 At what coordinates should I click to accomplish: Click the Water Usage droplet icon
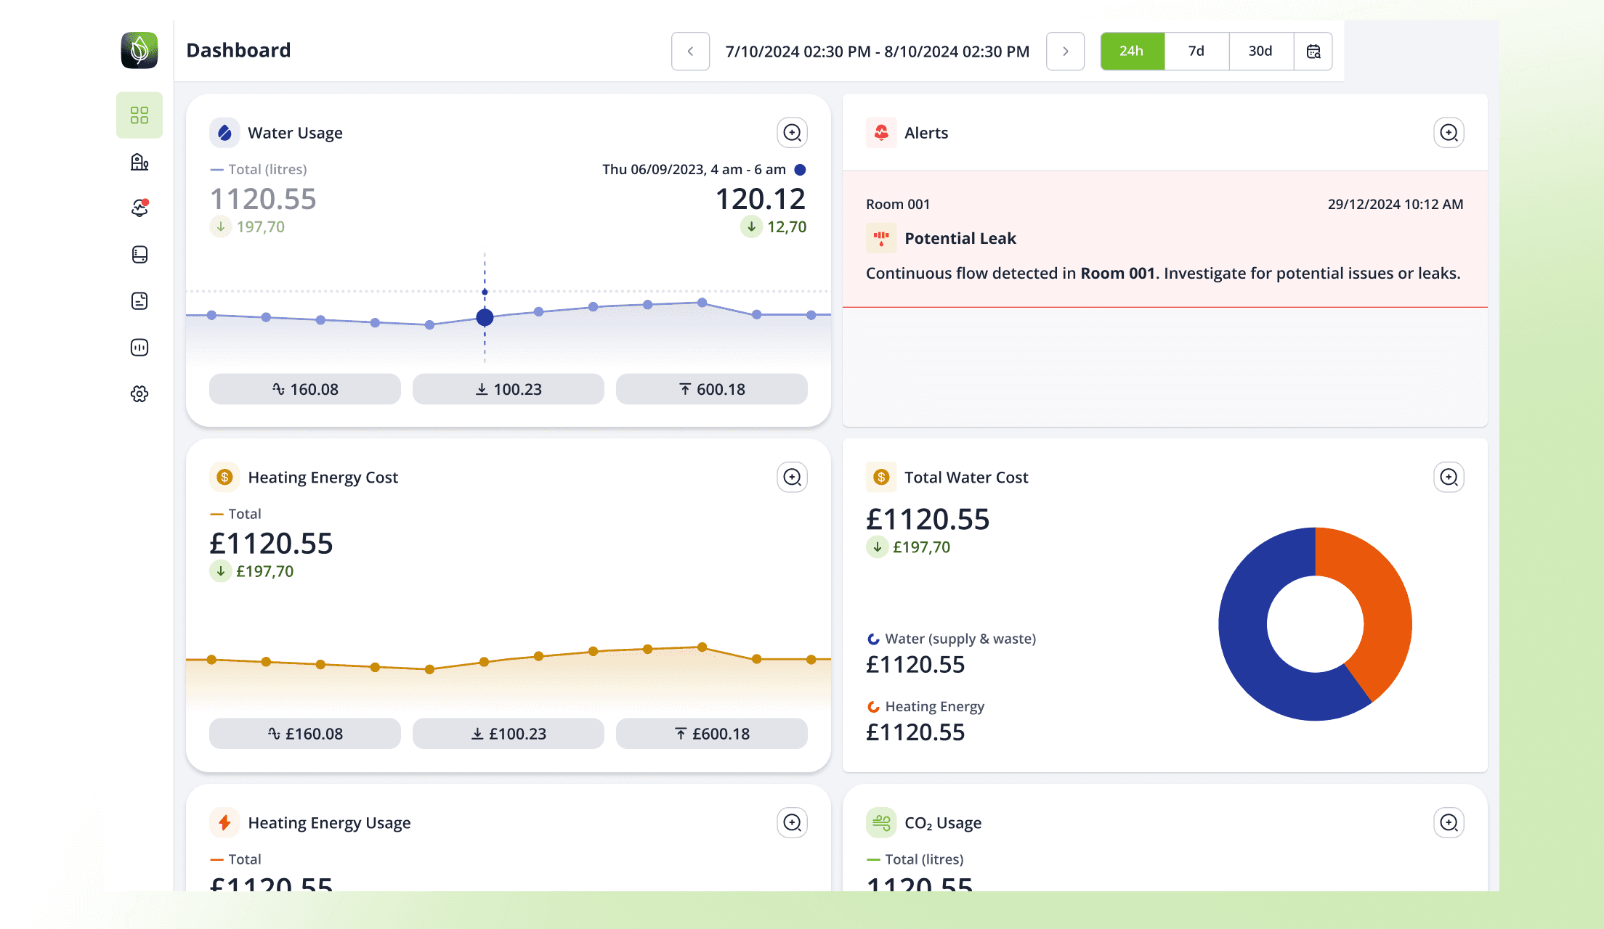click(x=224, y=133)
